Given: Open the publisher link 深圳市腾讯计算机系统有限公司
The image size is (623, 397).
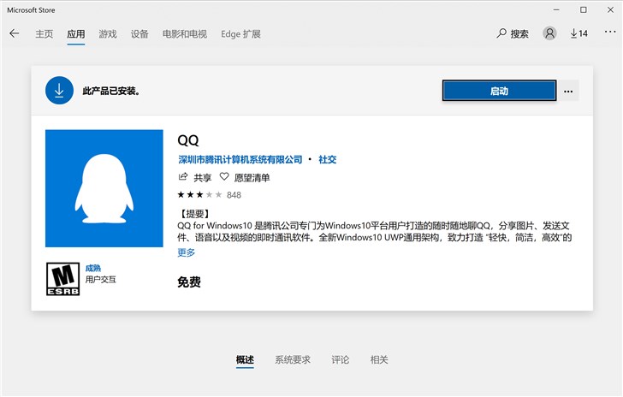Looking at the screenshot, I should [240, 160].
